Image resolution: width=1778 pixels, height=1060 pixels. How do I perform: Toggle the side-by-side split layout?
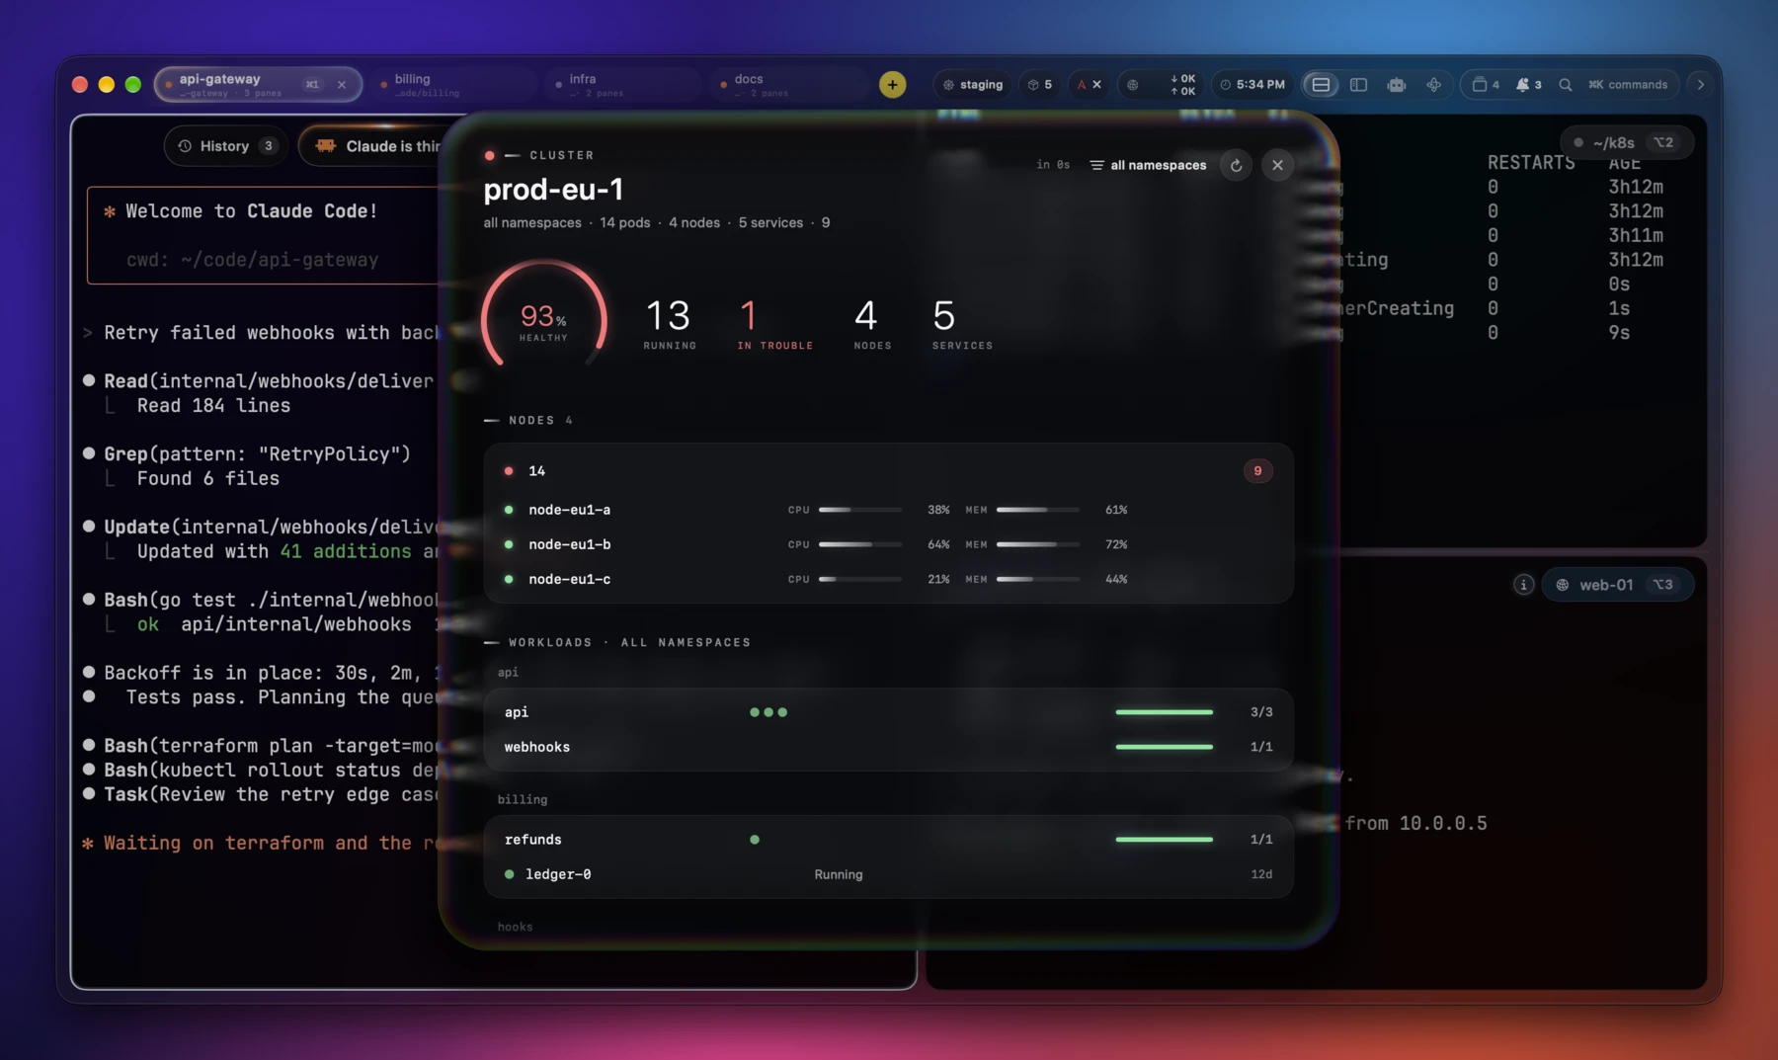1358,85
